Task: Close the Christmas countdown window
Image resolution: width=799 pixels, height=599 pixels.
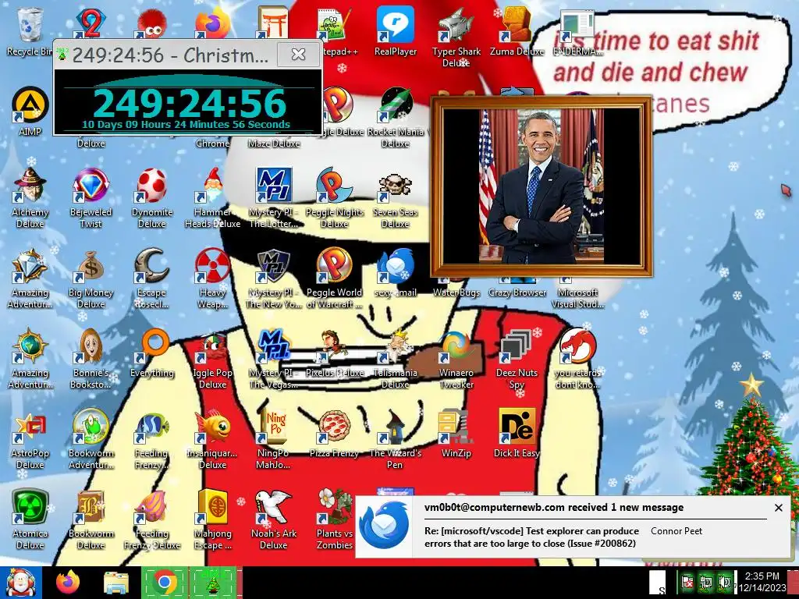Action: (x=298, y=54)
